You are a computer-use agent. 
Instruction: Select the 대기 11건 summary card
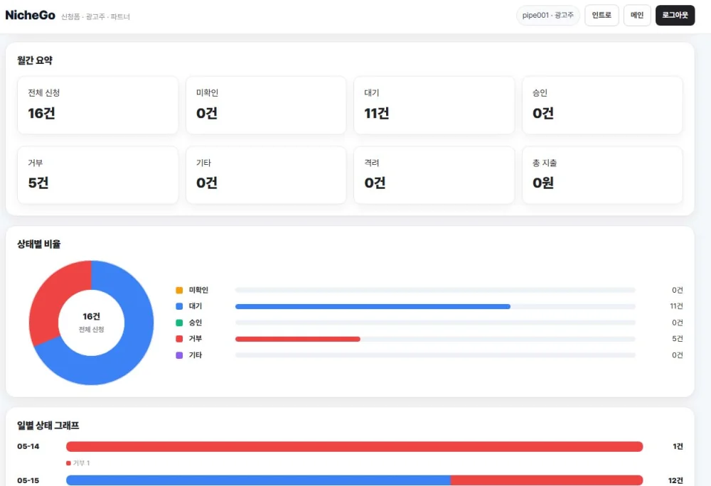pyautogui.click(x=434, y=105)
